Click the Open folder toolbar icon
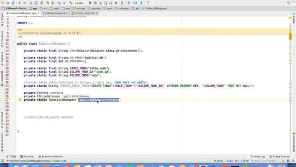The image size is (296, 167). [x=3, y=3]
